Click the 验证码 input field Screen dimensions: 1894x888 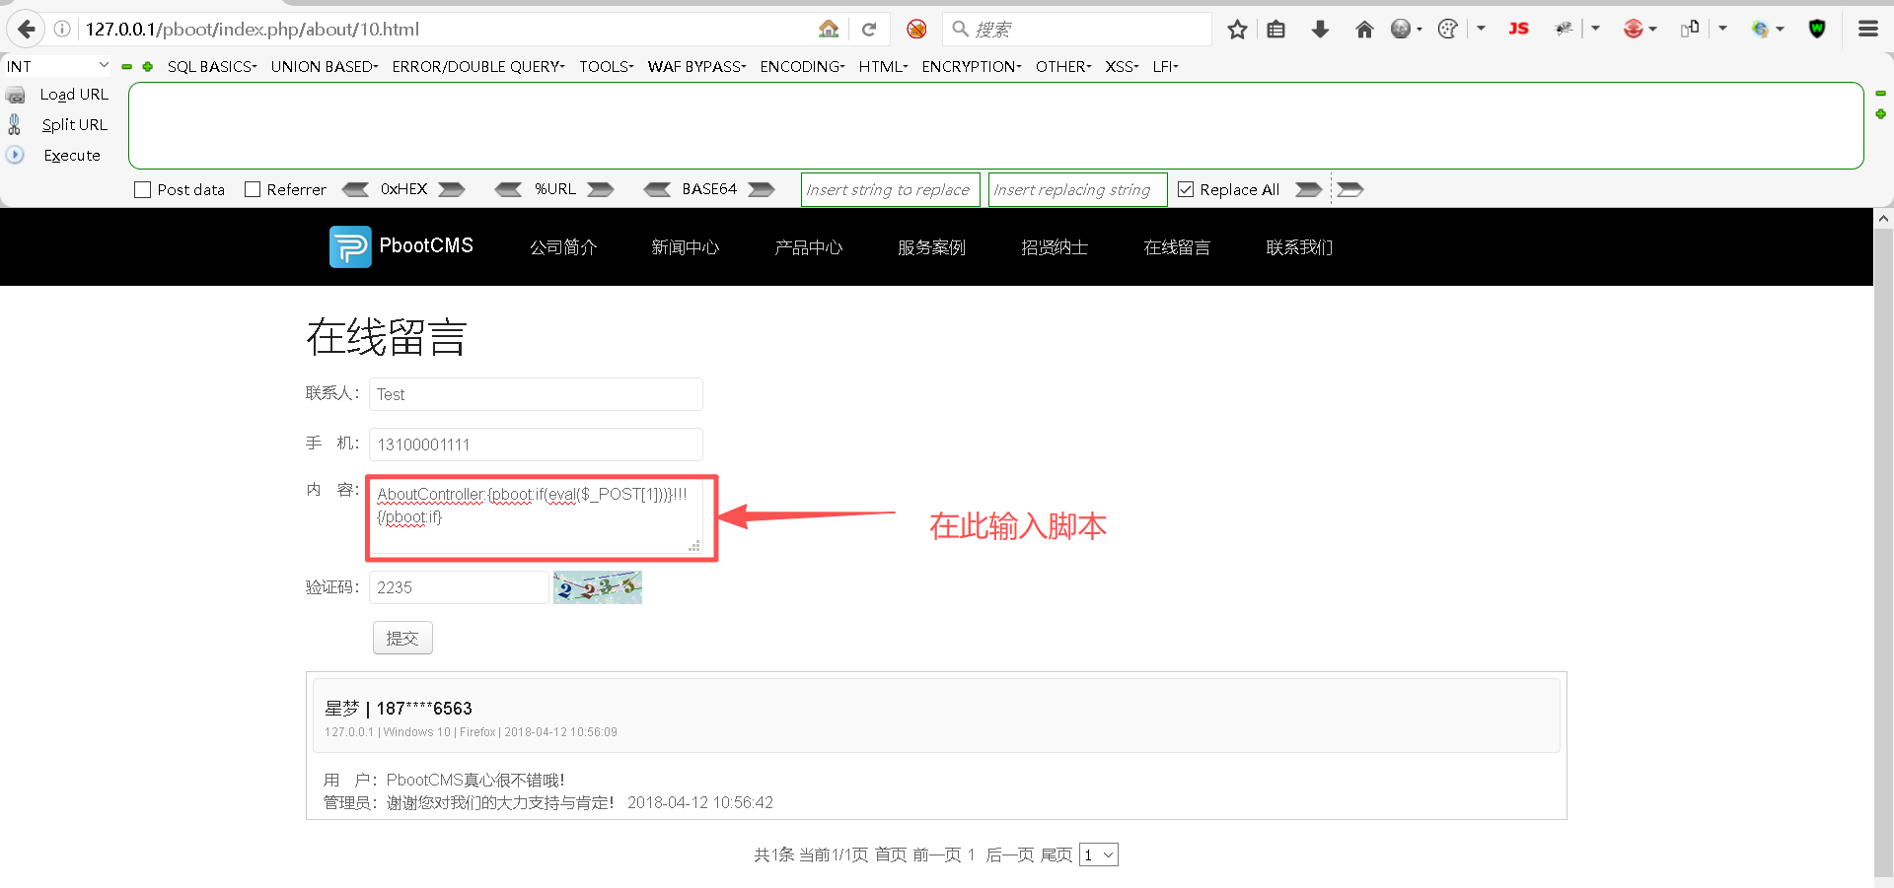459,587
